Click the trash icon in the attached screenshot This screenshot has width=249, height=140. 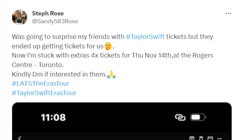click(x=201, y=138)
